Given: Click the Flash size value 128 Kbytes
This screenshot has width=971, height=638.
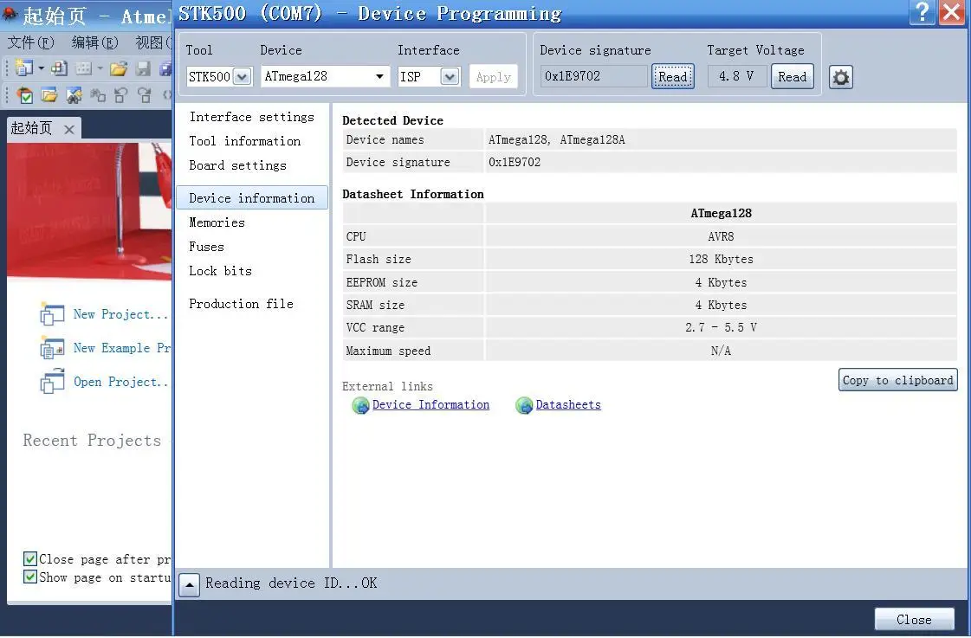Looking at the screenshot, I should tap(721, 260).
